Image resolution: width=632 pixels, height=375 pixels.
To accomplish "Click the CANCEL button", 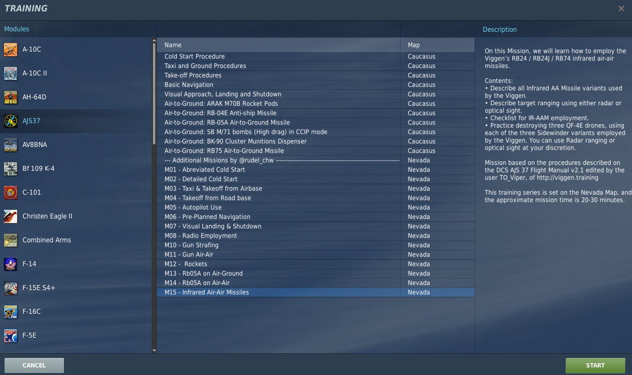I will [x=34, y=365].
